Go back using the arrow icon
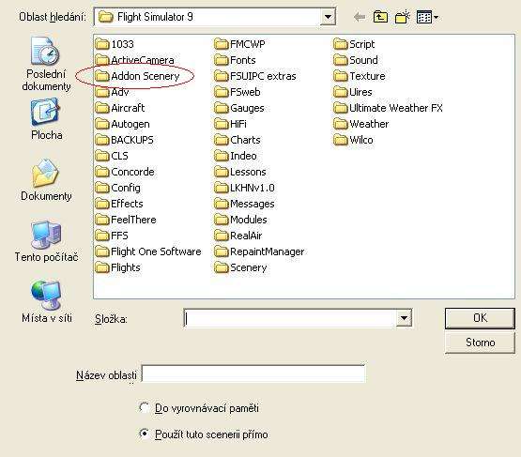This screenshot has height=457, width=521. (x=360, y=17)
